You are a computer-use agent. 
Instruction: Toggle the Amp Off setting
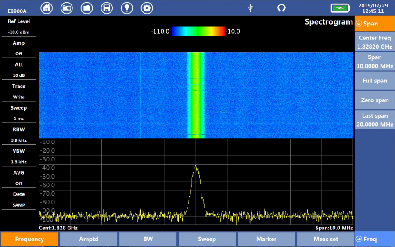pyautogui.click(x=18, y=48)
